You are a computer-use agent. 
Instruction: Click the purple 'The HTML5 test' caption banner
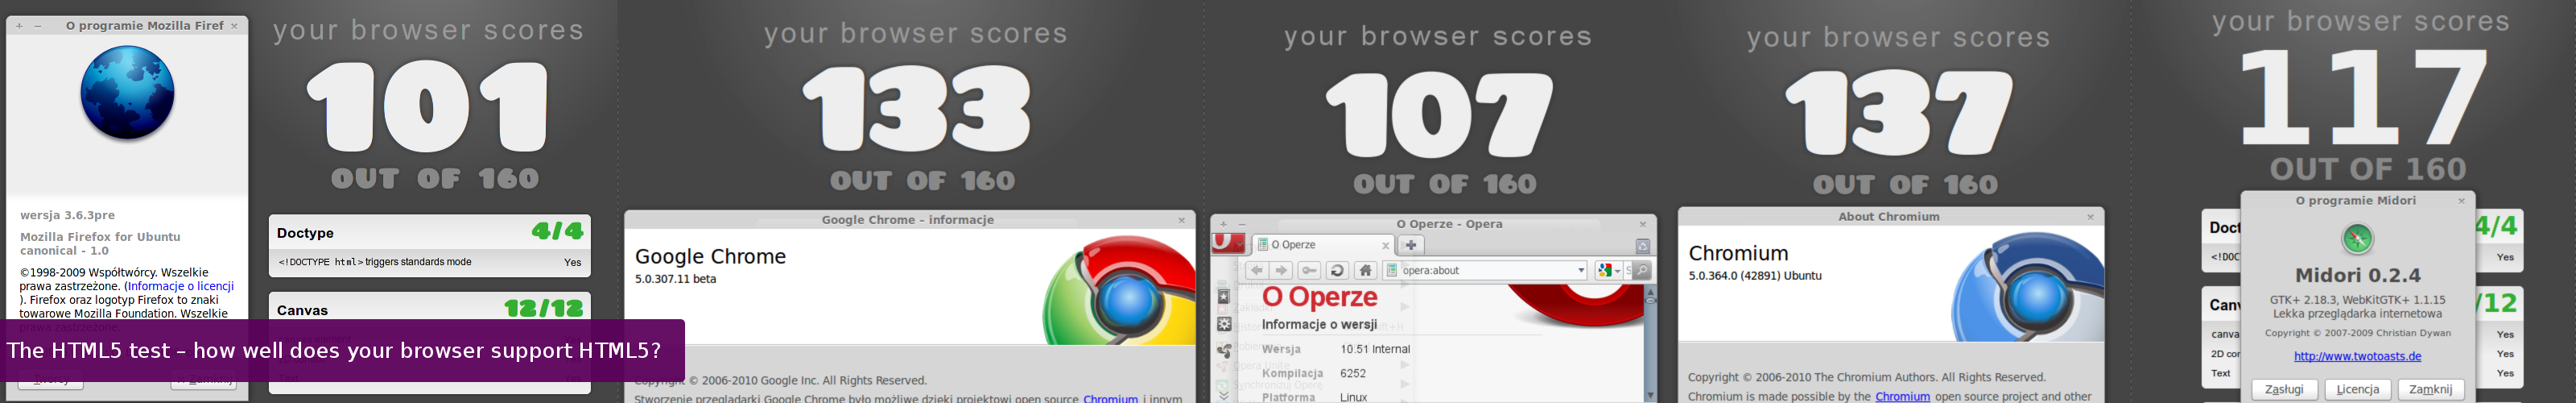(x=342, y=350)
